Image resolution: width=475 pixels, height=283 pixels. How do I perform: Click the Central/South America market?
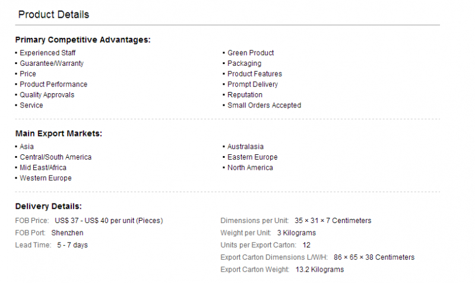[56, 157]
